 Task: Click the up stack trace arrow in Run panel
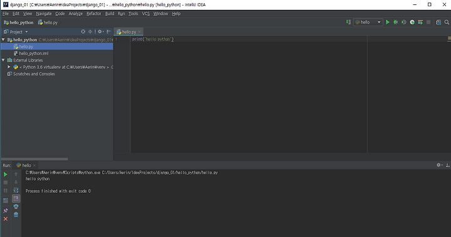(x=16, y=174)
